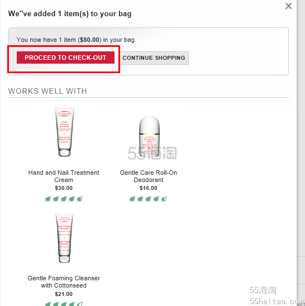This screenshot has height=306, width=305.
Task: Click Hand and Nail Treatment Cream title
Action: click(64, 176)
